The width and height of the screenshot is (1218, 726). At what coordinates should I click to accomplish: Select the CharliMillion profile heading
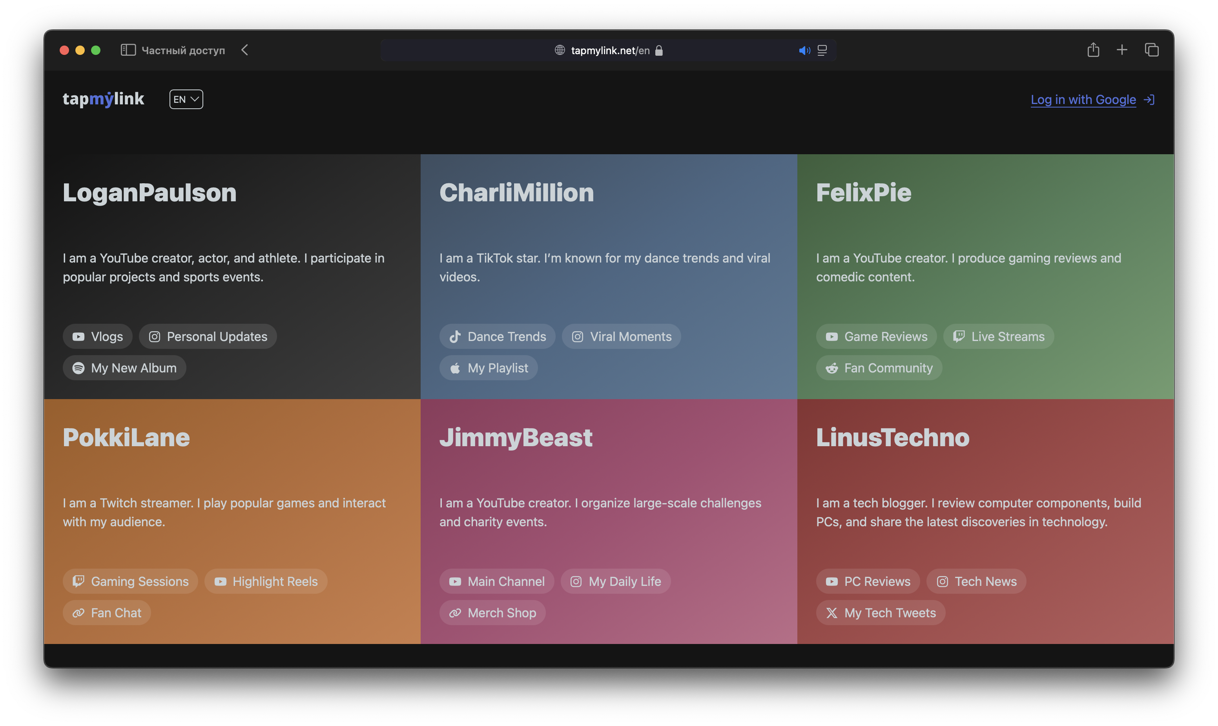[x=516, y=193]
